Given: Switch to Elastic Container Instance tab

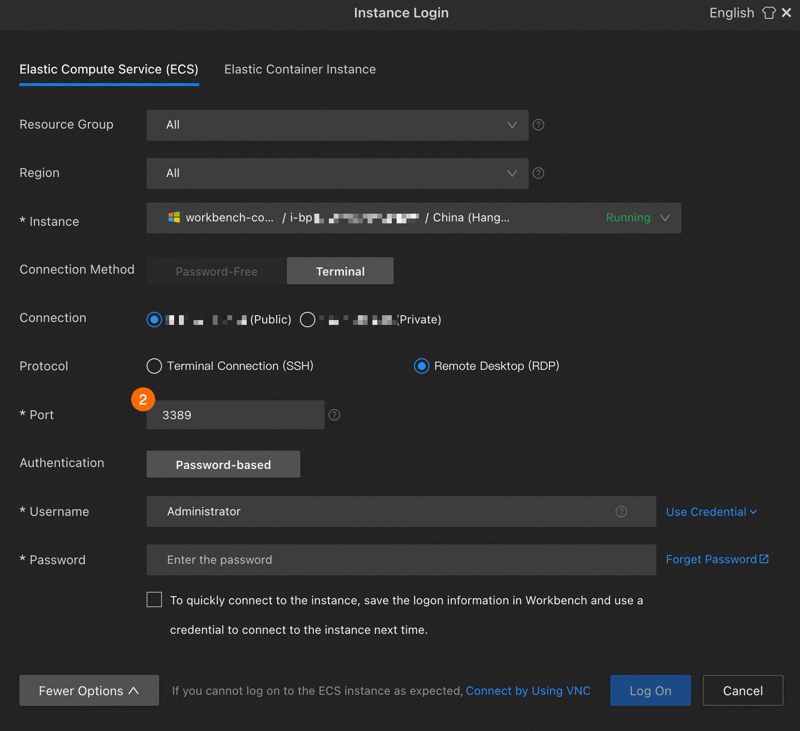Looking at the screenshot, I should pyautogui.click(x=300, y=70).
